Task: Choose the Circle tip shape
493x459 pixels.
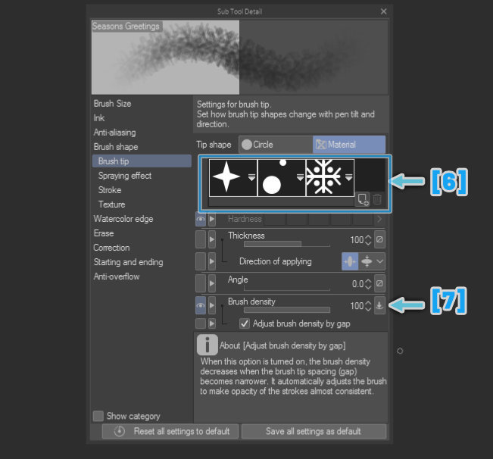Action: [276, 145]
